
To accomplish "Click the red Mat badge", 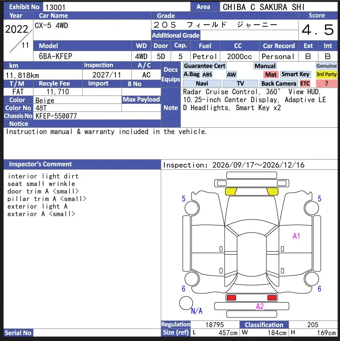I will (271, 75).
